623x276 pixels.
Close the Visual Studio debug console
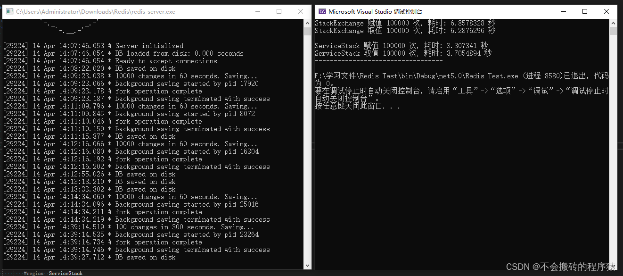607,12
